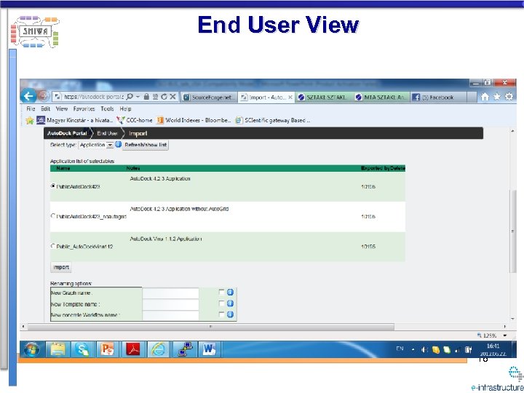The height and width of the screenshot is (393, 524).
Task: Open Adobe Reader from the taskbar
Action: click(132, 349)
